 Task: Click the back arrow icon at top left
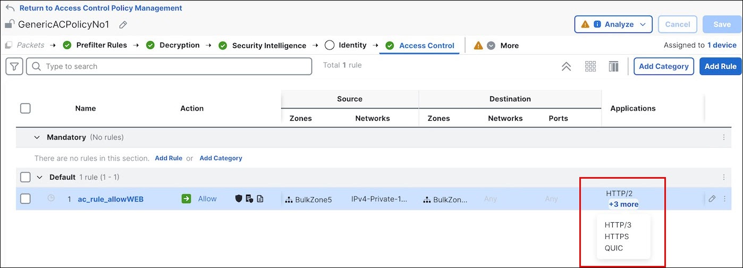point(10,9)
